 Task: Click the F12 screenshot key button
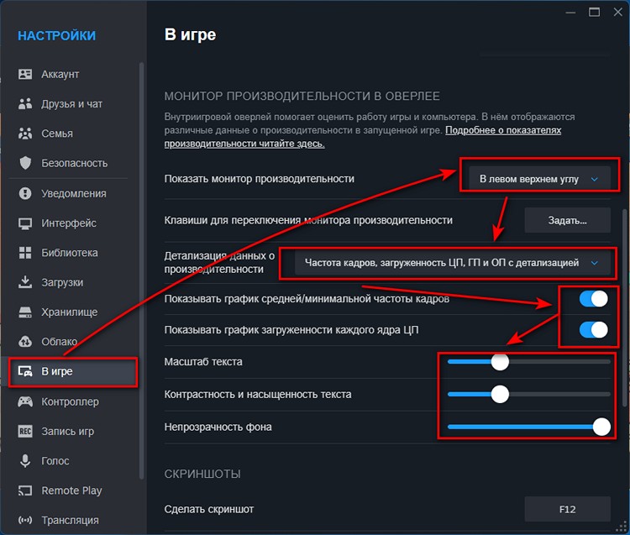coord(567,509)
